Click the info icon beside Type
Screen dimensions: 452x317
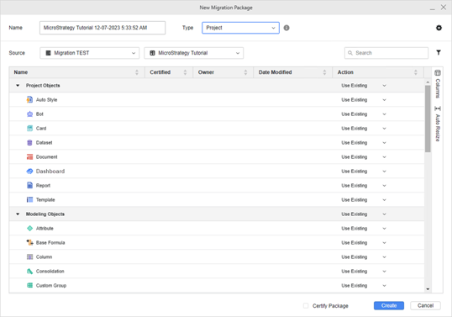pyautogui.click(x=286, y=28)
